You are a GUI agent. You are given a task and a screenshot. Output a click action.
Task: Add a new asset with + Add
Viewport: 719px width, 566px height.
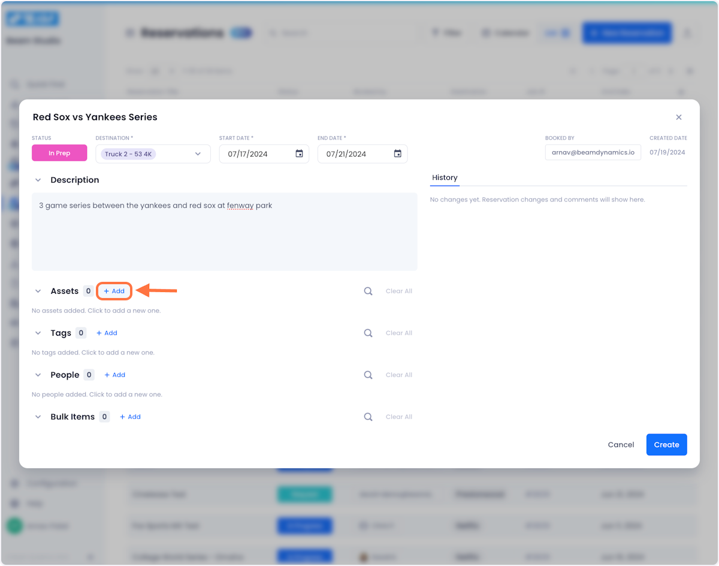point(114,291)
